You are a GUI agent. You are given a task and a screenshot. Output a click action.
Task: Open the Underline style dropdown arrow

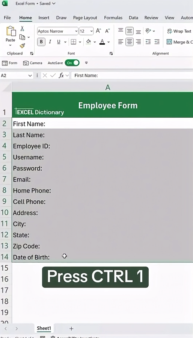tap(65, 42)
